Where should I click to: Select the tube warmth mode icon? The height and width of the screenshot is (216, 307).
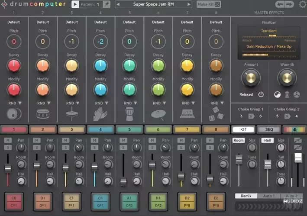(x=287, y=94)
